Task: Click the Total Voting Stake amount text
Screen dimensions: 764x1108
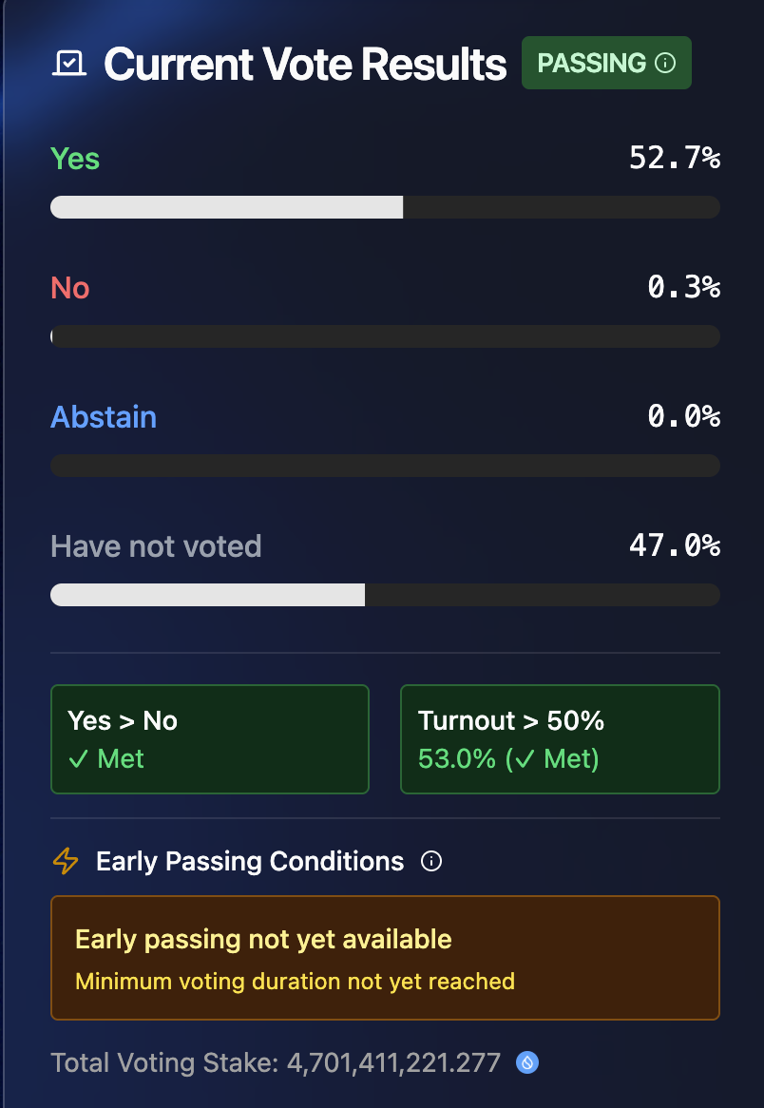Action: click(x=276, y=1062)
